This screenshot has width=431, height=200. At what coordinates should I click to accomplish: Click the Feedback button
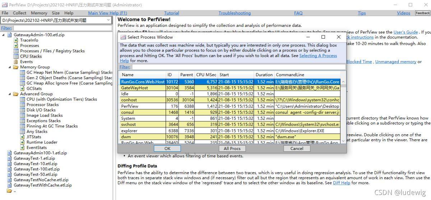tap(422, 13)
